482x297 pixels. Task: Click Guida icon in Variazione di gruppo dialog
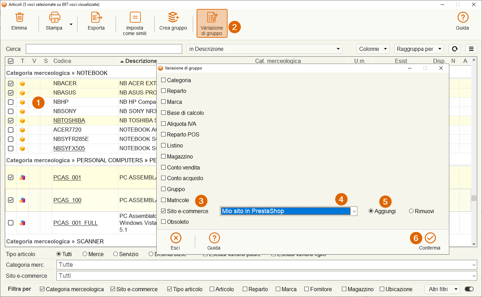(214, 238)
